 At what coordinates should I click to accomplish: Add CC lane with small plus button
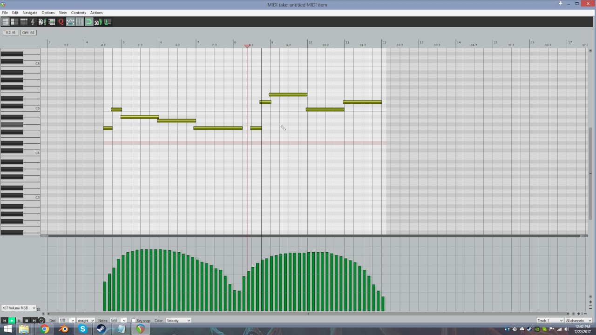[x=39, y=309]
